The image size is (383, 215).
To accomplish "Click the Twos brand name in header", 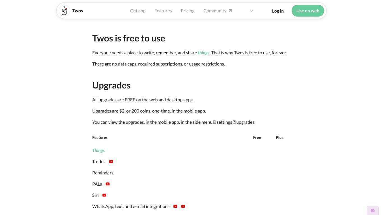I will (78, 11).
